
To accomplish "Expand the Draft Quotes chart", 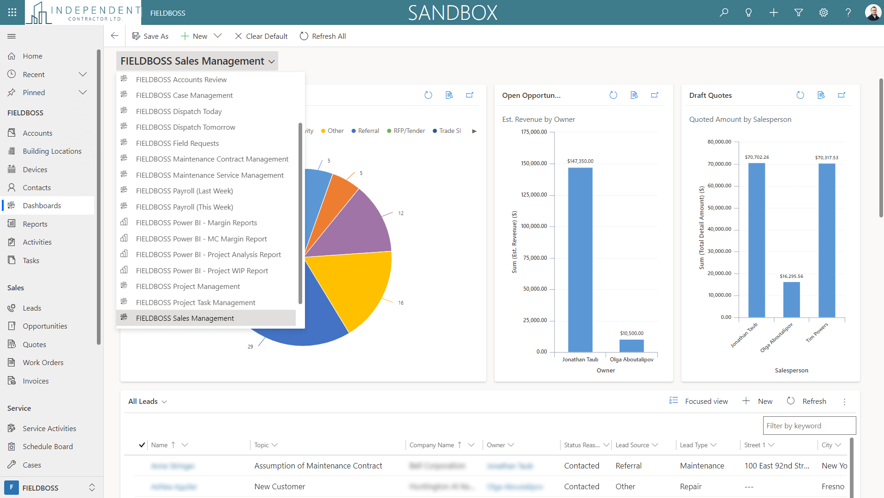I will click(x=842, y=95).
